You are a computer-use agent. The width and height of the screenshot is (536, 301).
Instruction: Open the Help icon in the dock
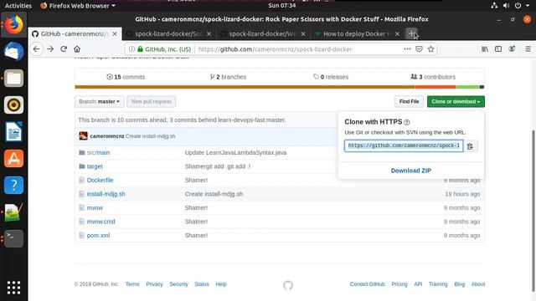pyautogui.click(x=13, y=185)
